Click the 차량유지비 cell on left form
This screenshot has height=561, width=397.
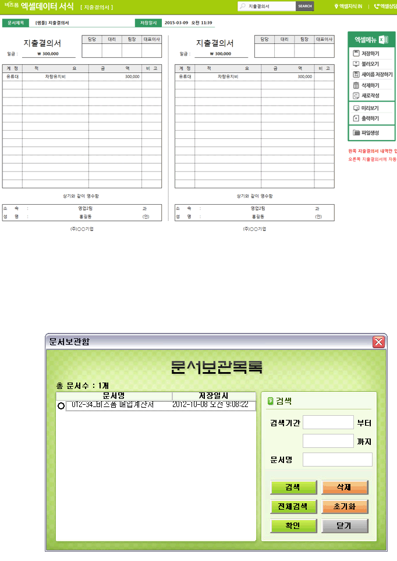(55, 76)
